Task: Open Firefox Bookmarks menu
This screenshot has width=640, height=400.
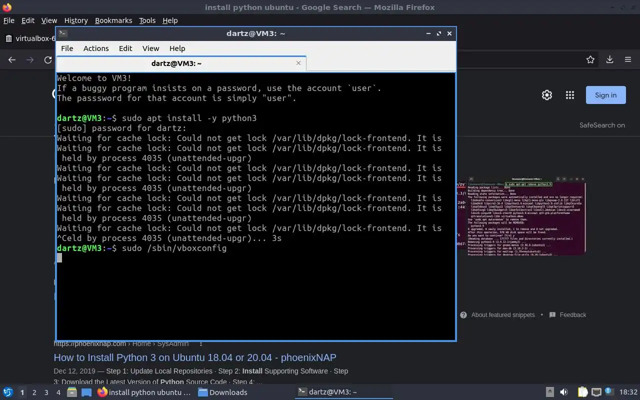Action: (113, 20)
